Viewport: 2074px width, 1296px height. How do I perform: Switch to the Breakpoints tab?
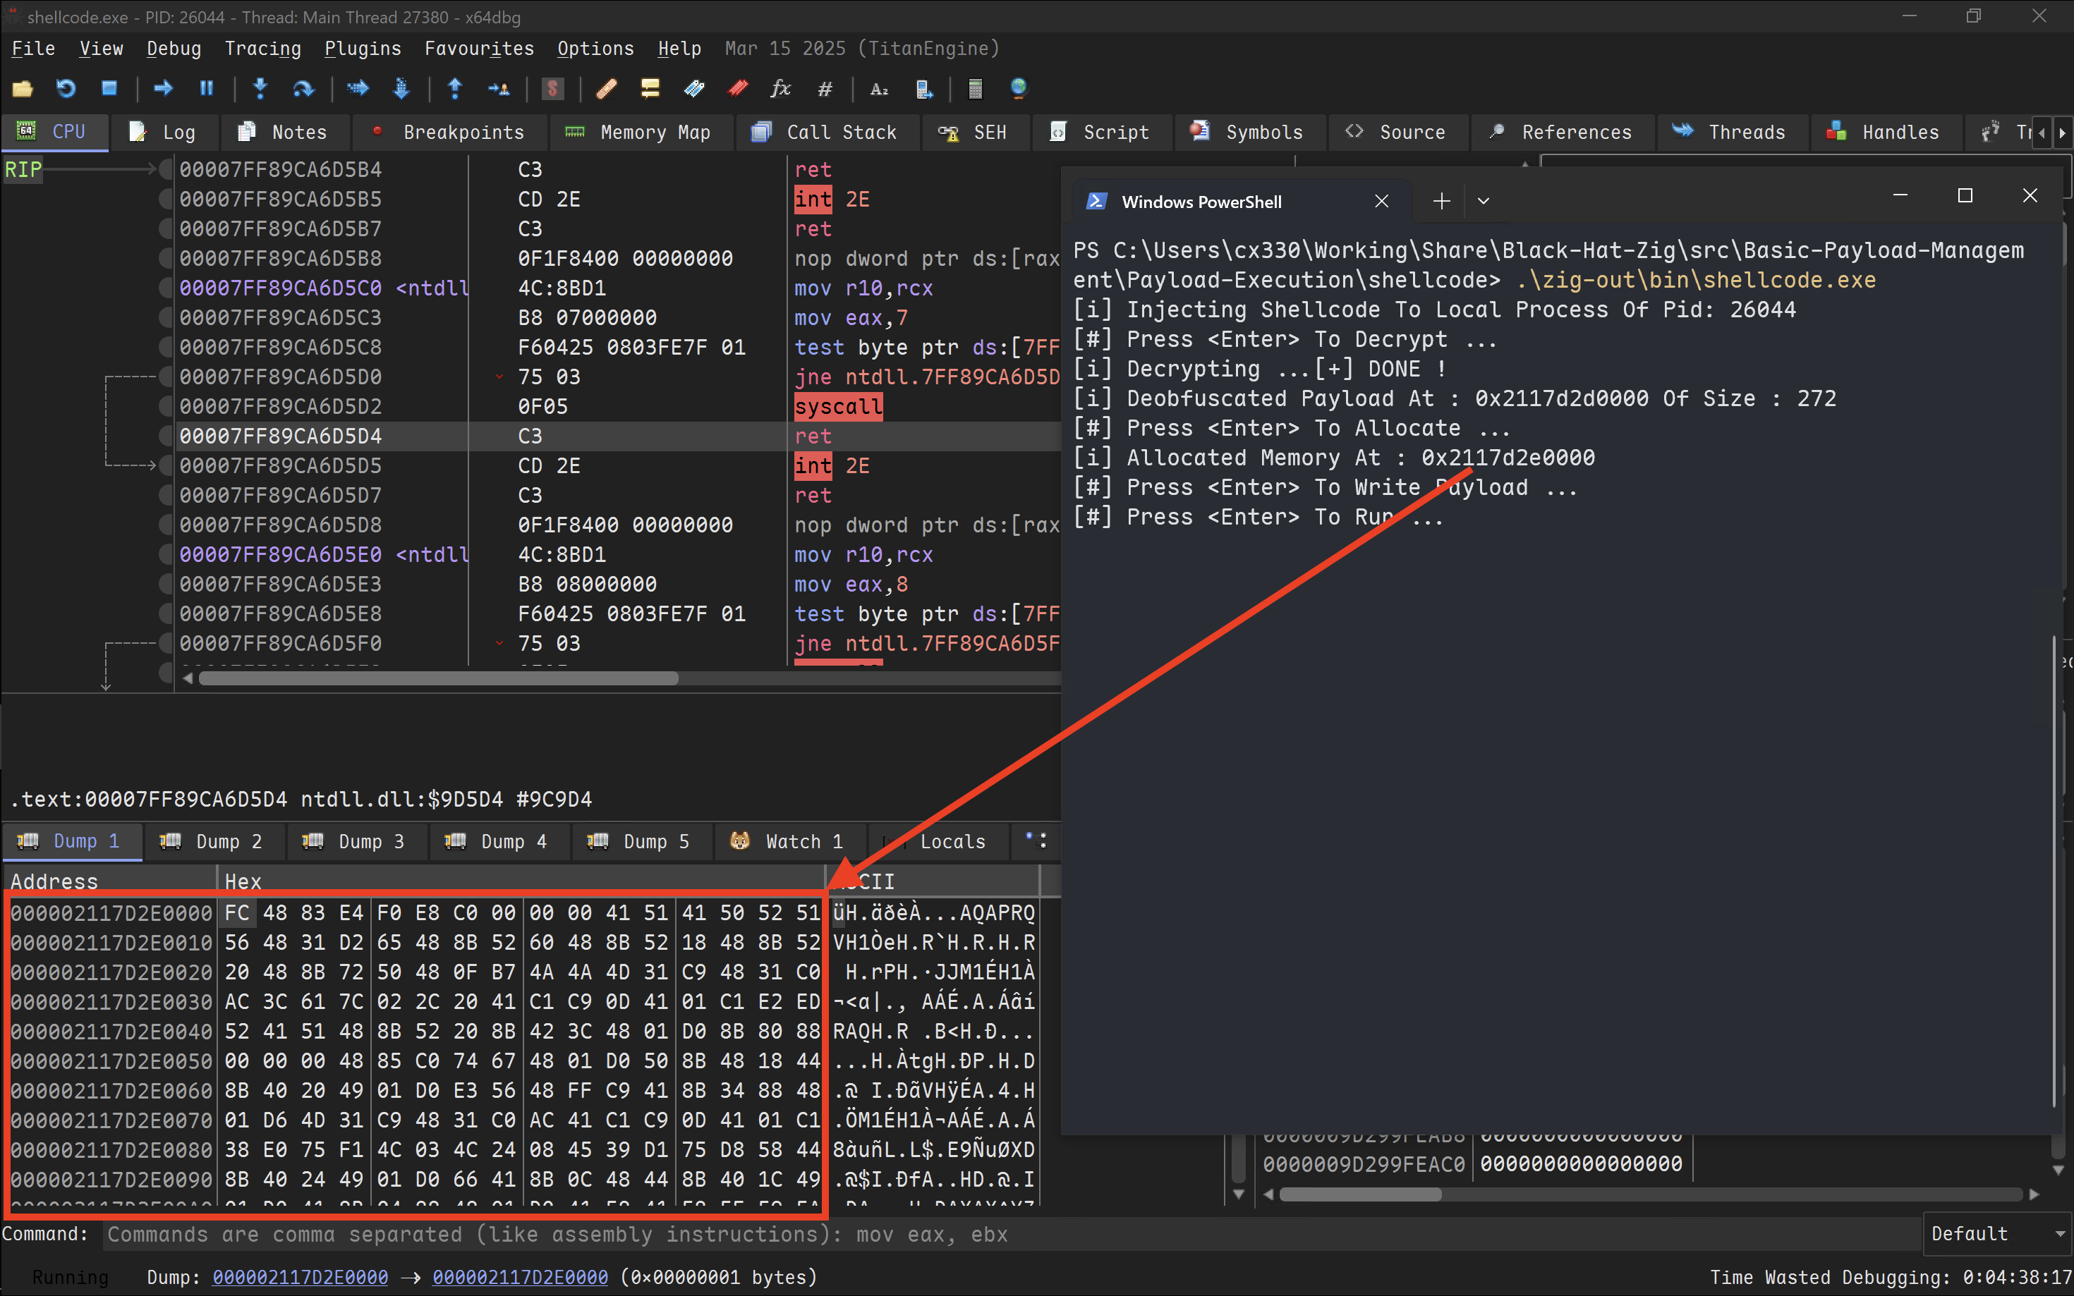tap(449, 132)
